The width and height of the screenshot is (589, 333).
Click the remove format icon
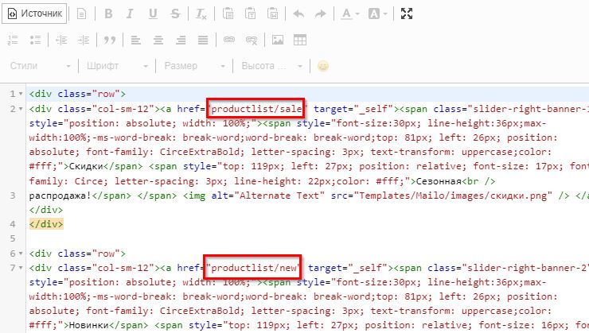tap(201, 14)
